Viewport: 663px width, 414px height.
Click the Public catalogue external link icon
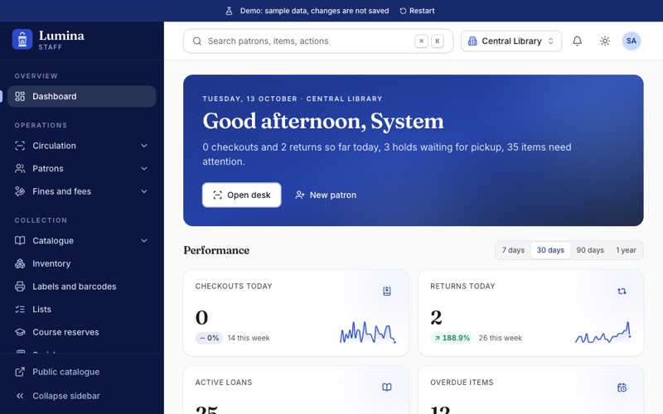pyautogui.click(x=20, y=372)
